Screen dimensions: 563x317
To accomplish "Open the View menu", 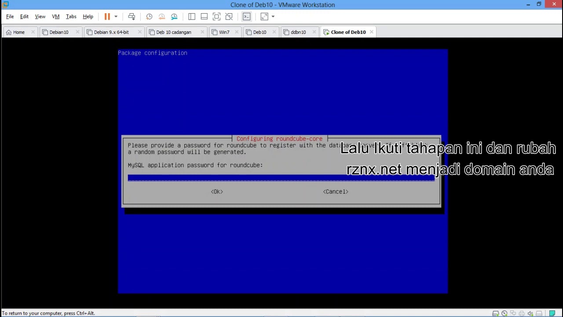I will pos(40,16).
